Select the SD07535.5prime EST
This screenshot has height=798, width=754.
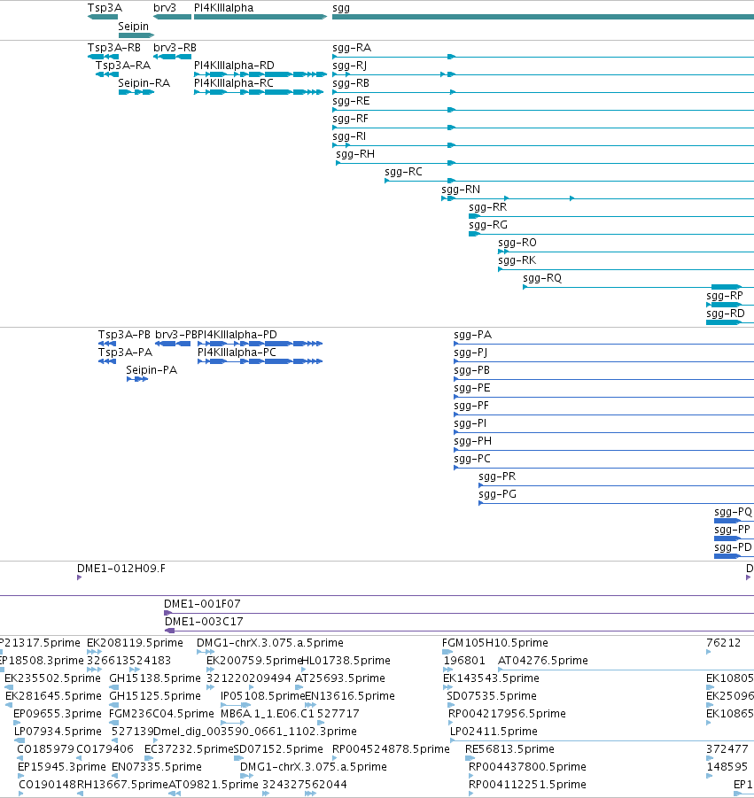pyautogui.click(x=451, y=705)
